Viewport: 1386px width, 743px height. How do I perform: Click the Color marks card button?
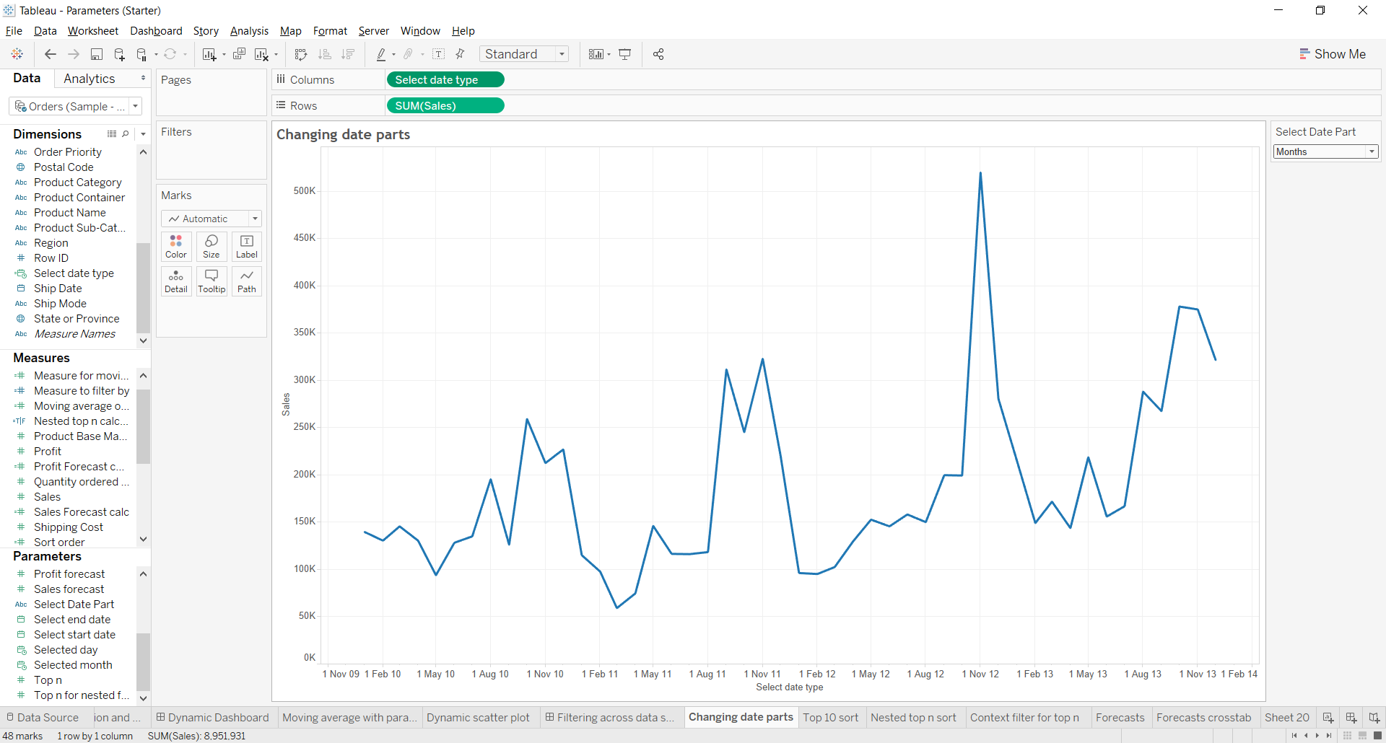176,247
